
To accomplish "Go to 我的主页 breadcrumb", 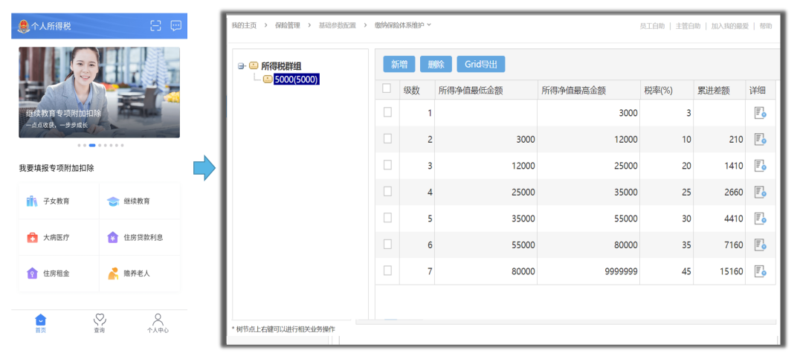I will coord(244,25).
